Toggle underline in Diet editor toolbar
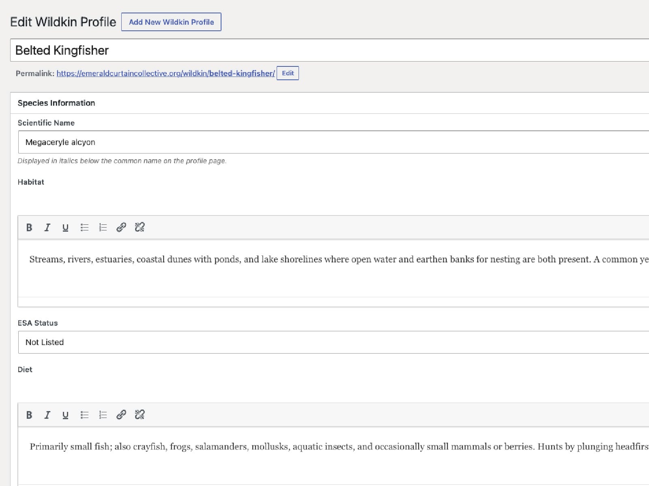 pos(65,415)
